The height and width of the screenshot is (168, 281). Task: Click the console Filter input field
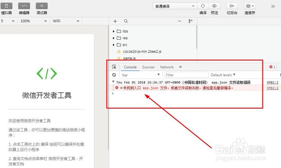[186, 75]
